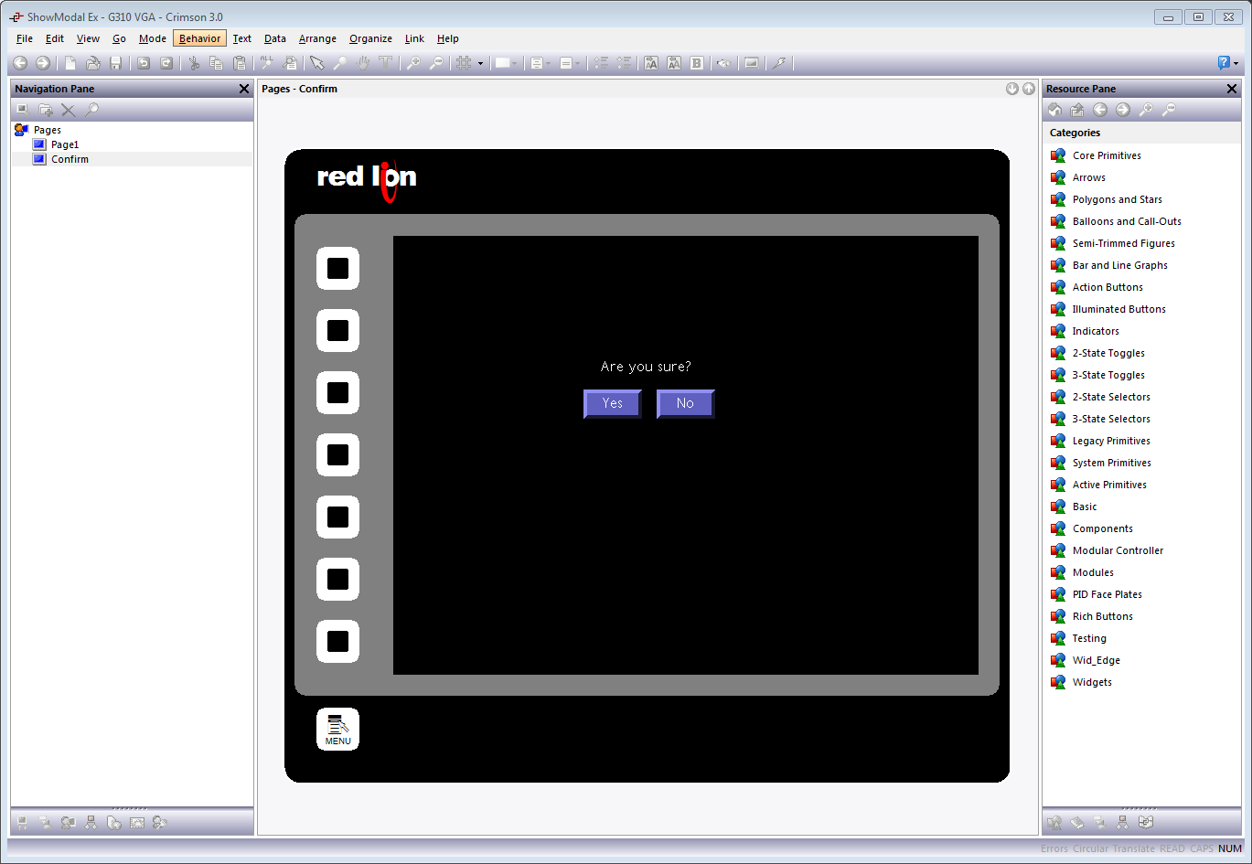Click the Resource Pane forward arrow
This screenshot has height=864, width=1252.
1123,110
